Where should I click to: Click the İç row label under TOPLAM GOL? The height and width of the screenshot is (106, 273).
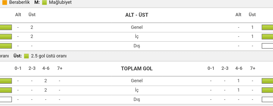(137, 90)
